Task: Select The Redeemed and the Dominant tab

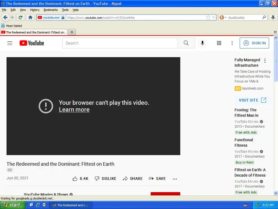Action: tap(34, 32)
